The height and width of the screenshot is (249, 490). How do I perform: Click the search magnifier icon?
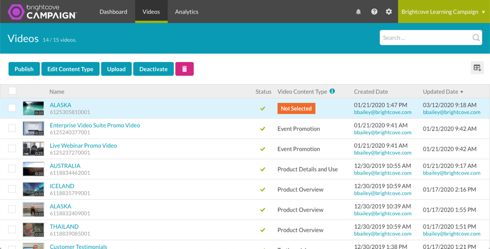point(476,38)
